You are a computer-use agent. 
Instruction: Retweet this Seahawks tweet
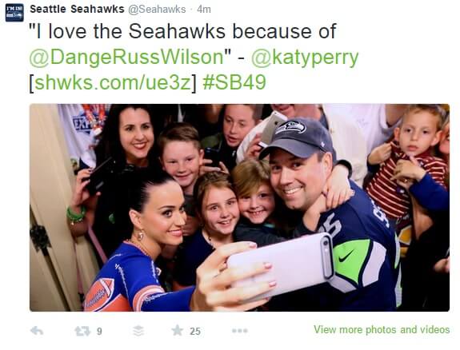[x=82, y=331]
